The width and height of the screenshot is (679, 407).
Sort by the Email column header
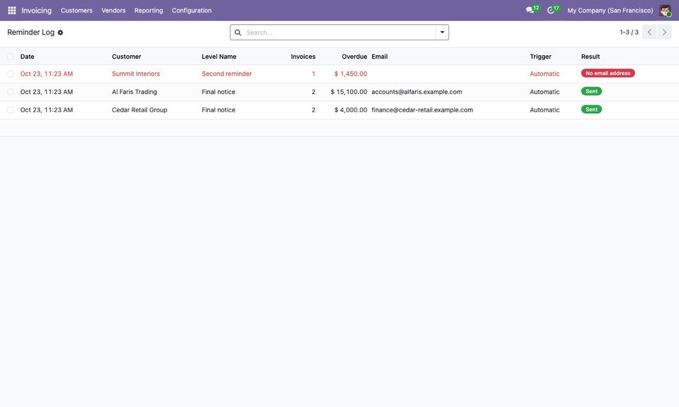pyautogui.click(x=380, y=57)
